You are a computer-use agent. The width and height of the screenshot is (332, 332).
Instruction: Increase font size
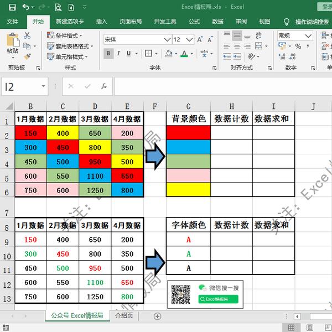tap(200, 39)
